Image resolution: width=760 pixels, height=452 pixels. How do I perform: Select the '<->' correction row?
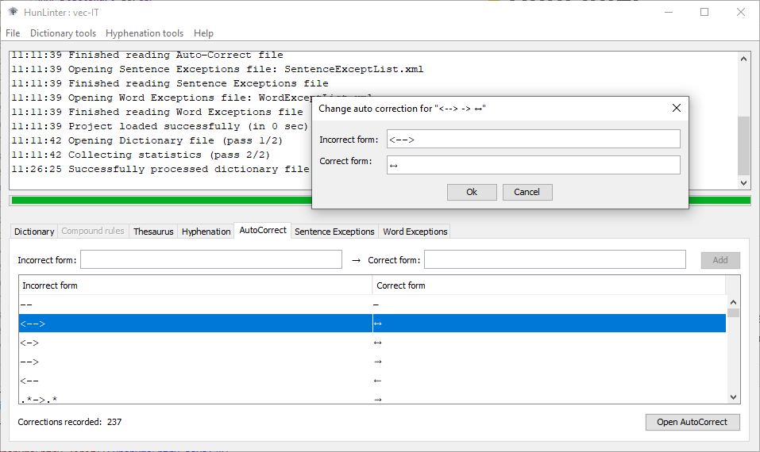(x=372, y=343)
